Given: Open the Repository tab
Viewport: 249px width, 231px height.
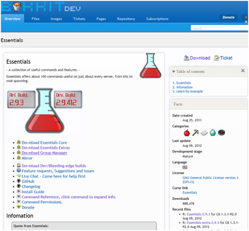Looking at the screenshot, I should point(126,19).
